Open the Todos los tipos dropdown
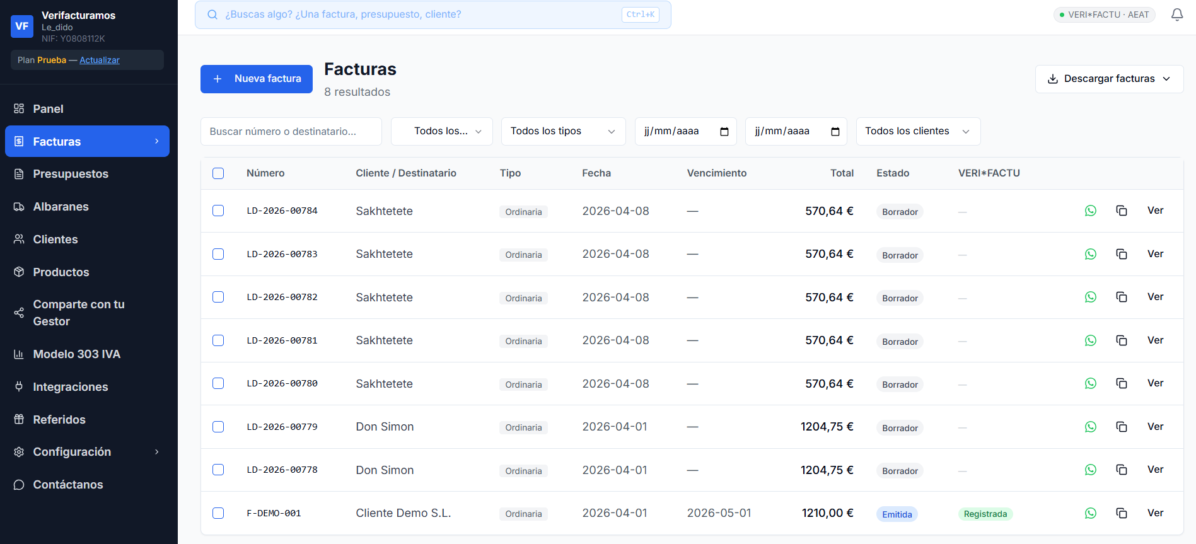This screenshot has height=544, width=1196. click(x=562, y=131)
